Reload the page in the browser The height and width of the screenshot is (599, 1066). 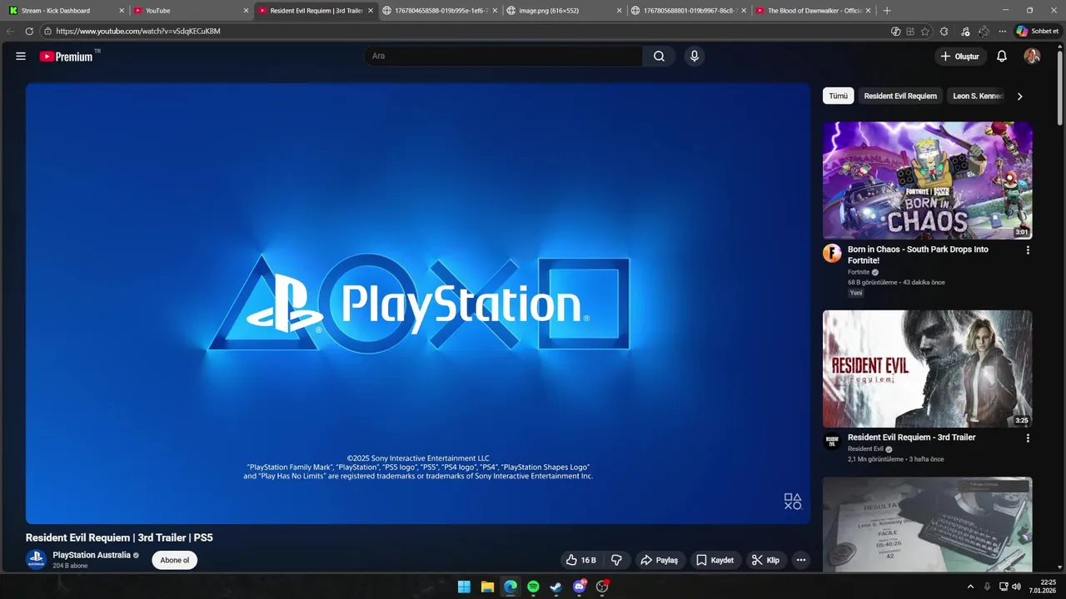click(29, 31)
